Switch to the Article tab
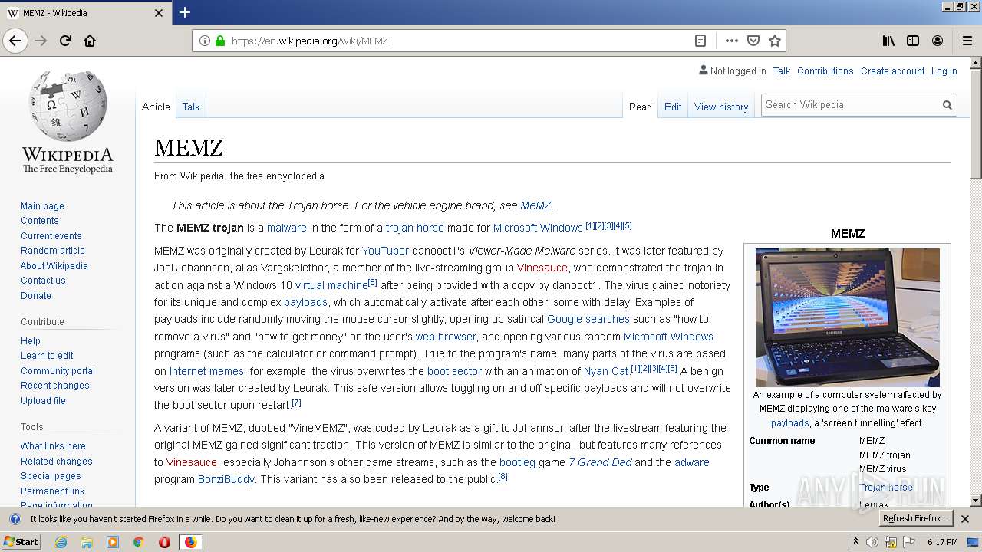The width and height of the screenshot is (982, 552). [x=156, y=107]
